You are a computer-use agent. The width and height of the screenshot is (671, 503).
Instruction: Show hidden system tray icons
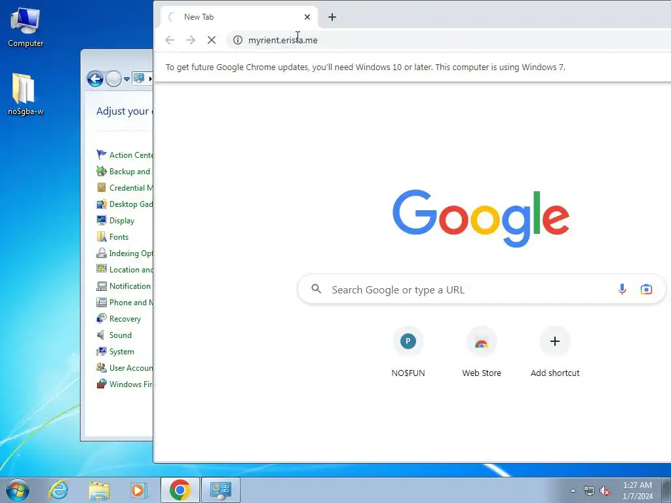click(573, 491)
